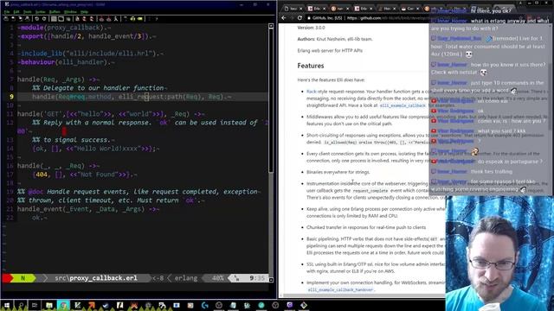The image size is (554, 311).
Task: Click the src\proxy_callback.erl filename in statusline
Action: pos(96,278)
